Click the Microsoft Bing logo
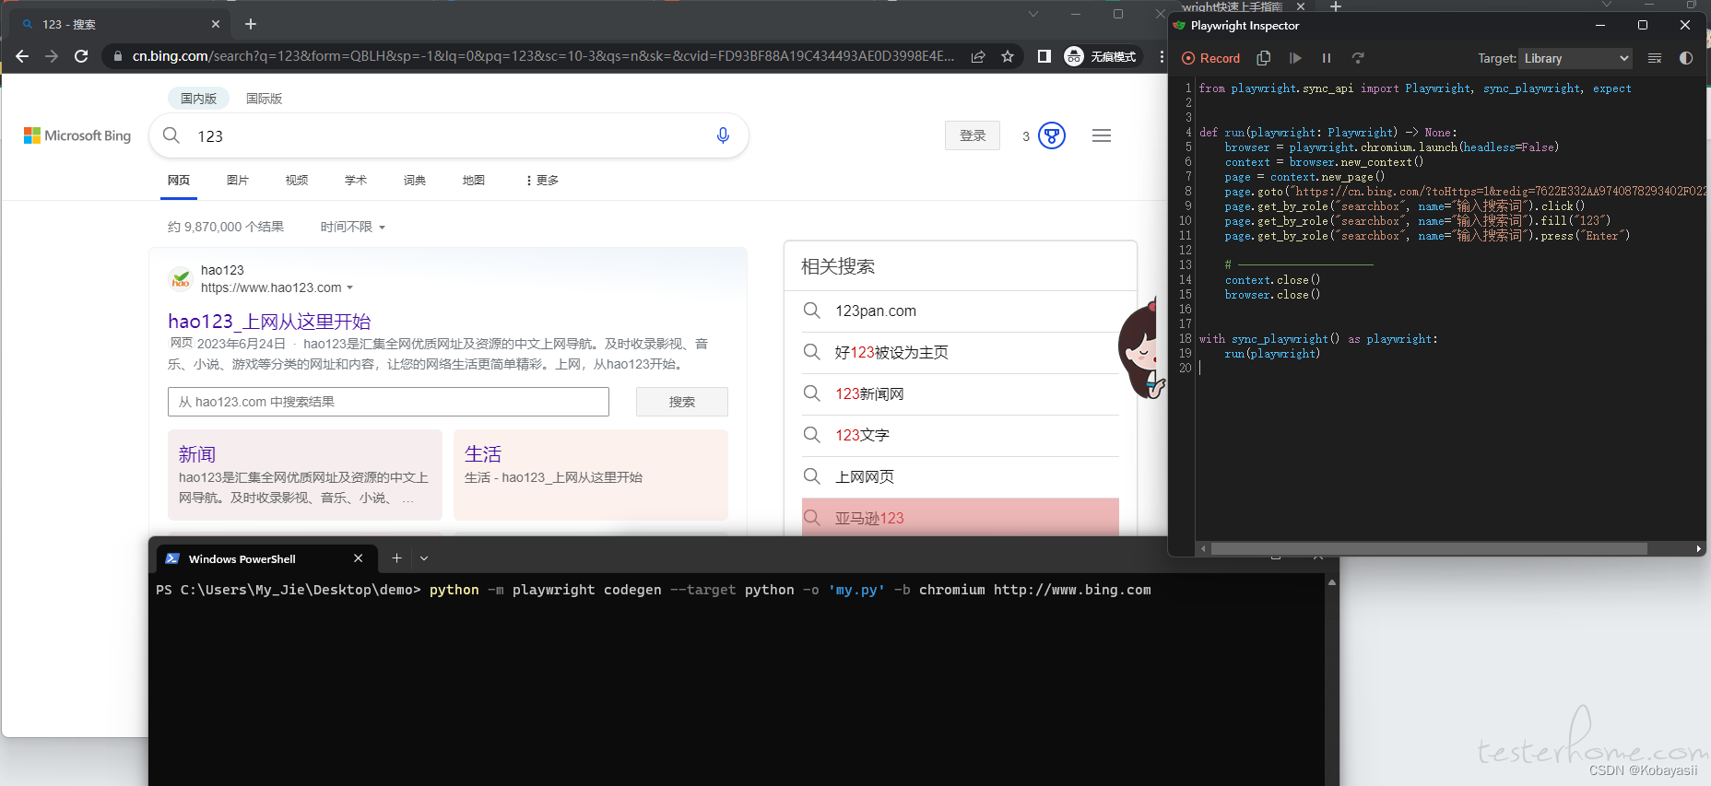 pos(77,135)
